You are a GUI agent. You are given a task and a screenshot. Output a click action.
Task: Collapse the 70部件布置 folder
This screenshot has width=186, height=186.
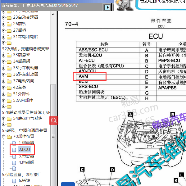tap(3, 137)
